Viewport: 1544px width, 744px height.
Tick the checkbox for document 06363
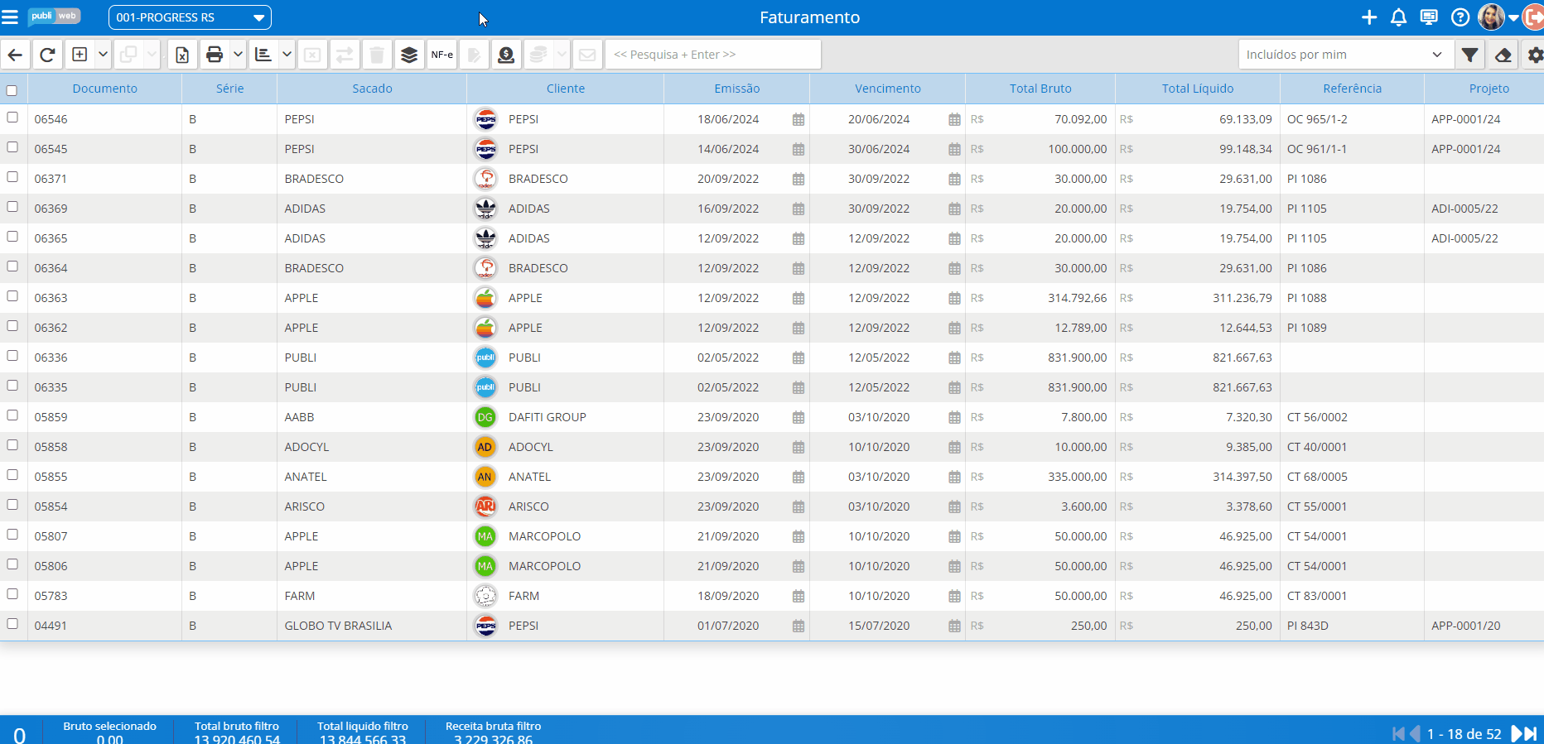[x=12, y=296]
